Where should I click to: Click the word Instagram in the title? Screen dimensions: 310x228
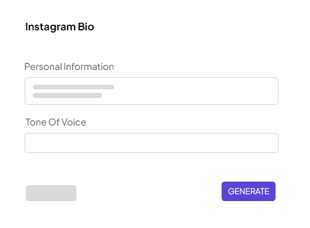[50, 27]
